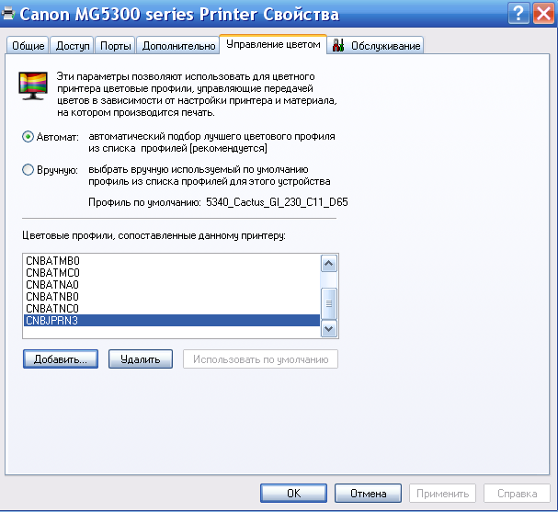Close the printer properties dialog
Screen dimensions: 558x512
(543, 14)
